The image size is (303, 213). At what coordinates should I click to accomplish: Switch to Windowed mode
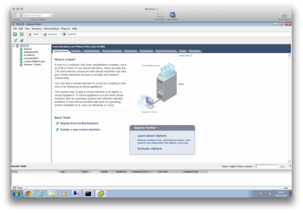[x=172, y=15]
